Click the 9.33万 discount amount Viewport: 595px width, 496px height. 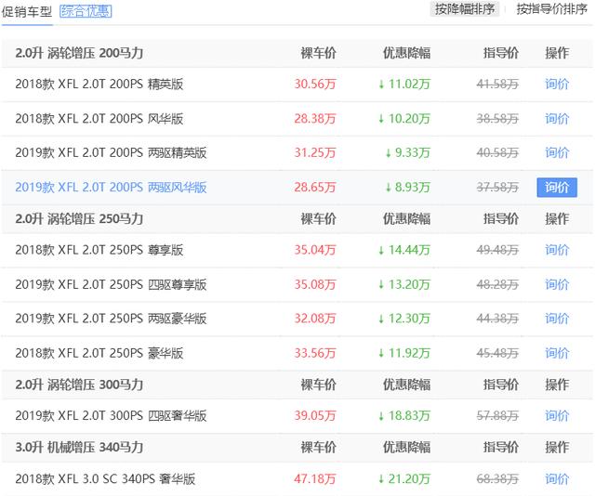[x=407, y=153]
